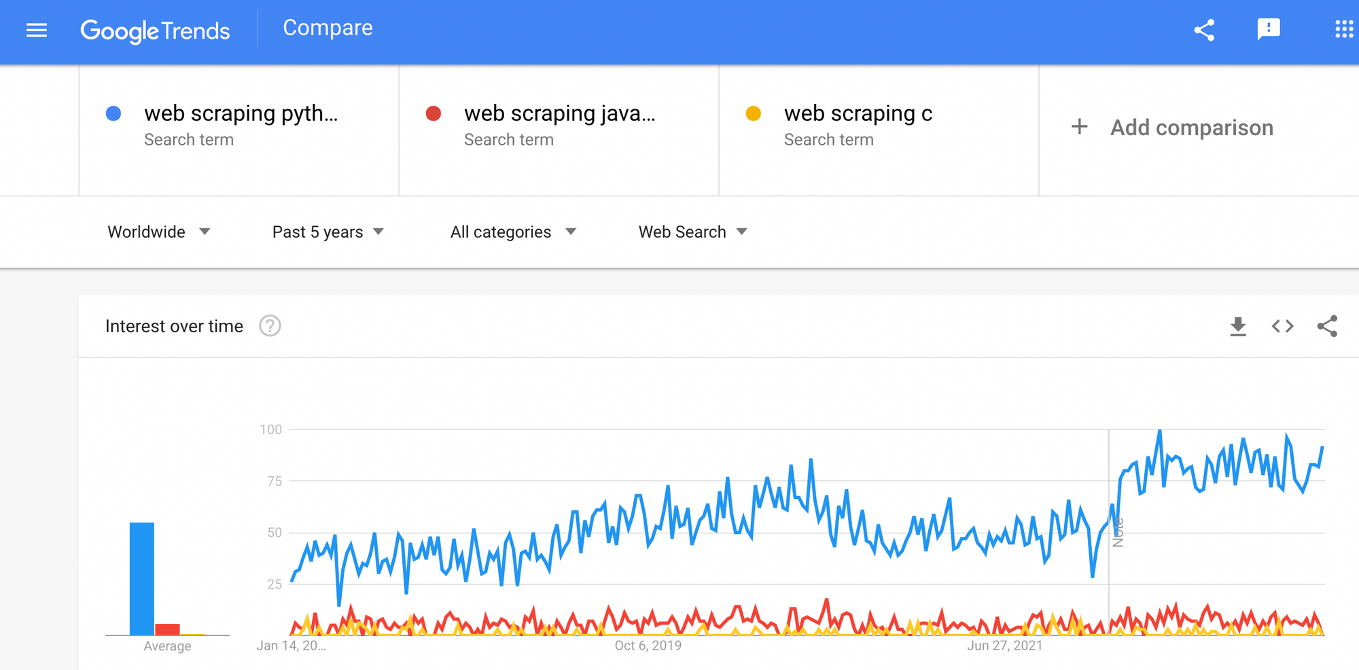This screenshot has width=1359, height=670.
Task: Open the navigation hamburger menu
Action: click(x=36, y=31)
